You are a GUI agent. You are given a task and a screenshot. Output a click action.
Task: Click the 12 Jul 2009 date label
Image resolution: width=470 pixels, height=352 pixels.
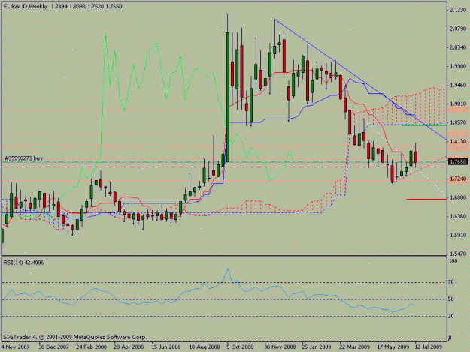[x=429, y=347]
